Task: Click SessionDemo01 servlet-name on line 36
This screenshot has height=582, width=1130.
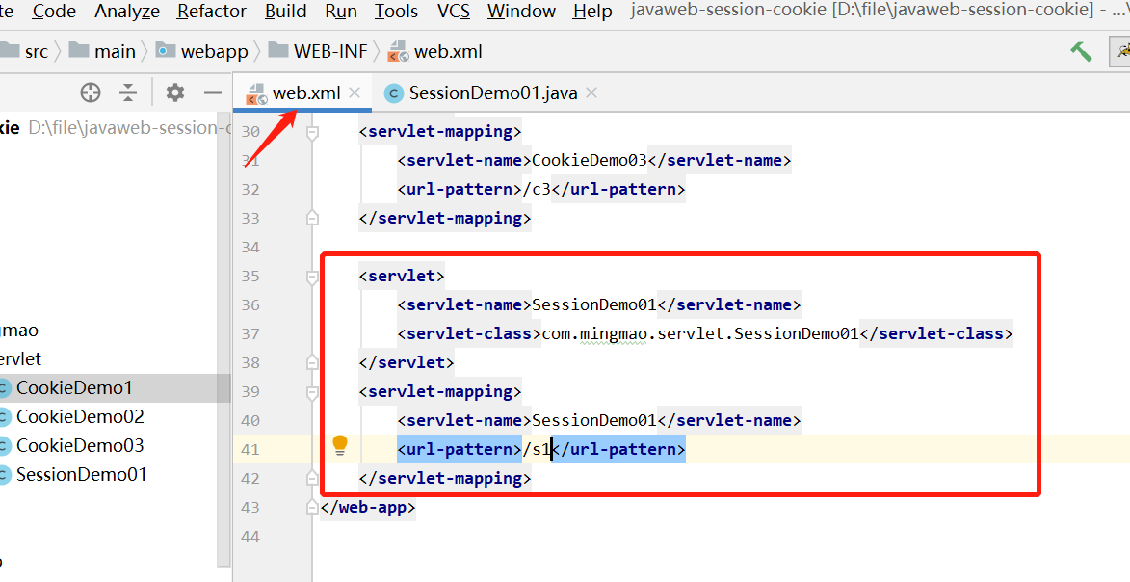Action: [x=594, y=305]
